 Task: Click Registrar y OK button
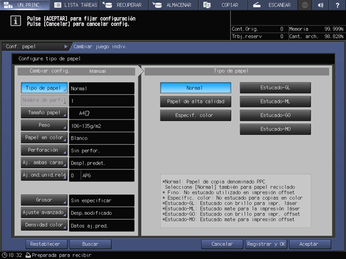pyautogui.click(x=266, y=244)
